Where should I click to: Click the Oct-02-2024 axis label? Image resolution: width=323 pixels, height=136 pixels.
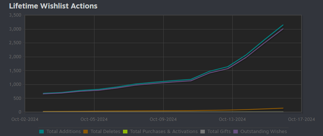25,119
